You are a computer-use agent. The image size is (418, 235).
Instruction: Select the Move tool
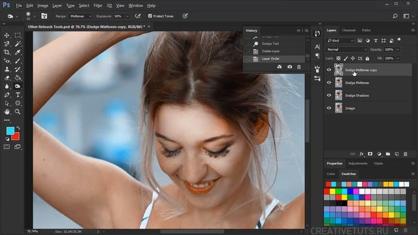pyautogui.click(x=7, y=35)
